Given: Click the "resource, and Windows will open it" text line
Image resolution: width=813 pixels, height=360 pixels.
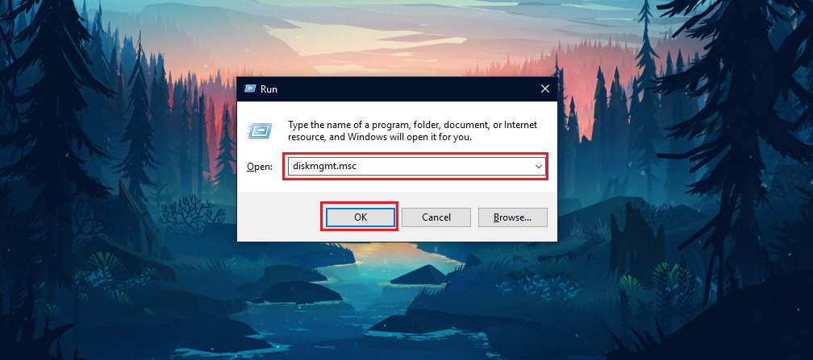Looking at the screenshot, I should tap(379, 137).
